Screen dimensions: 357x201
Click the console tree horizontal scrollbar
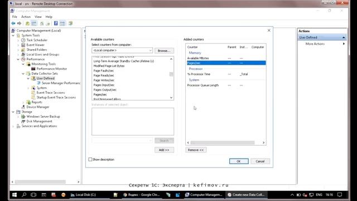[40, 182]
